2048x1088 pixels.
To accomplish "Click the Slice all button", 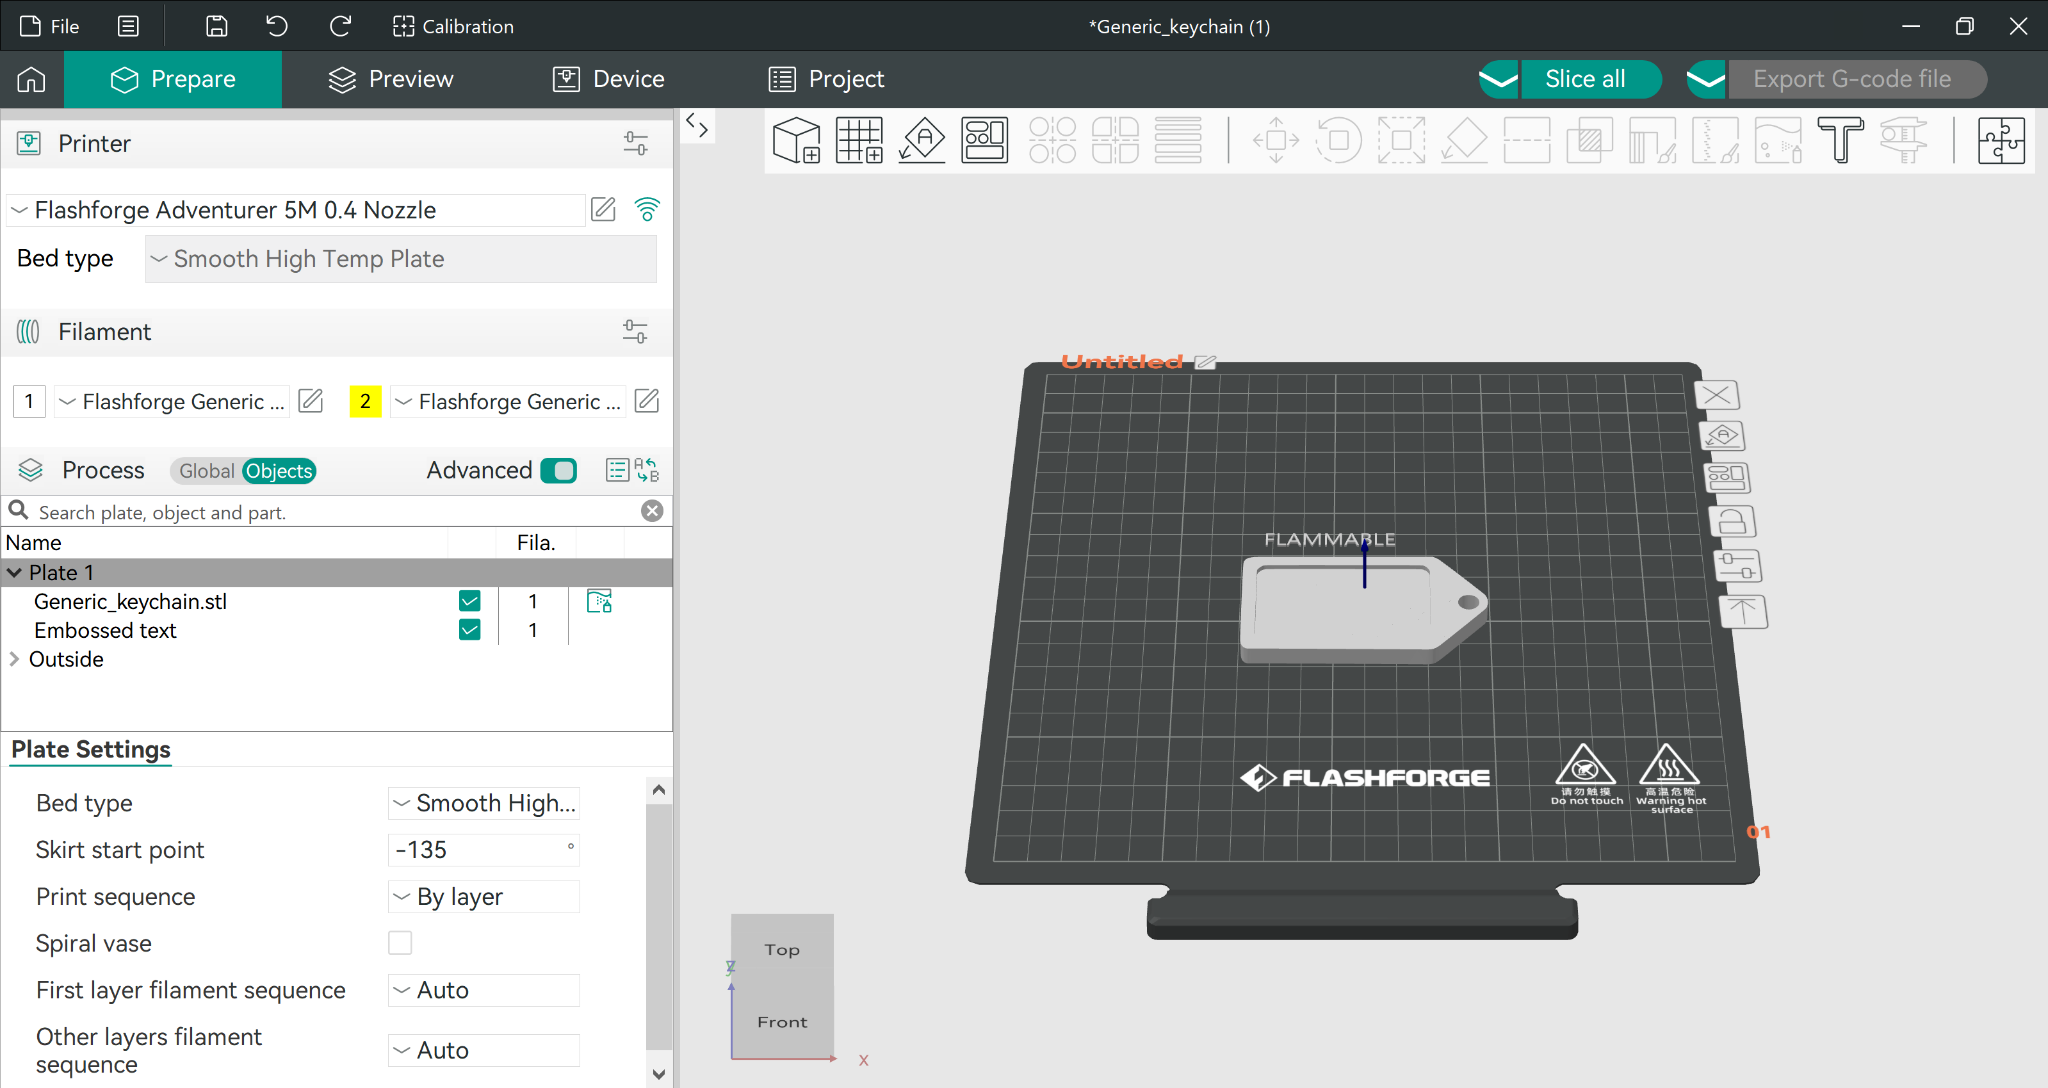I will [1591, 79].
